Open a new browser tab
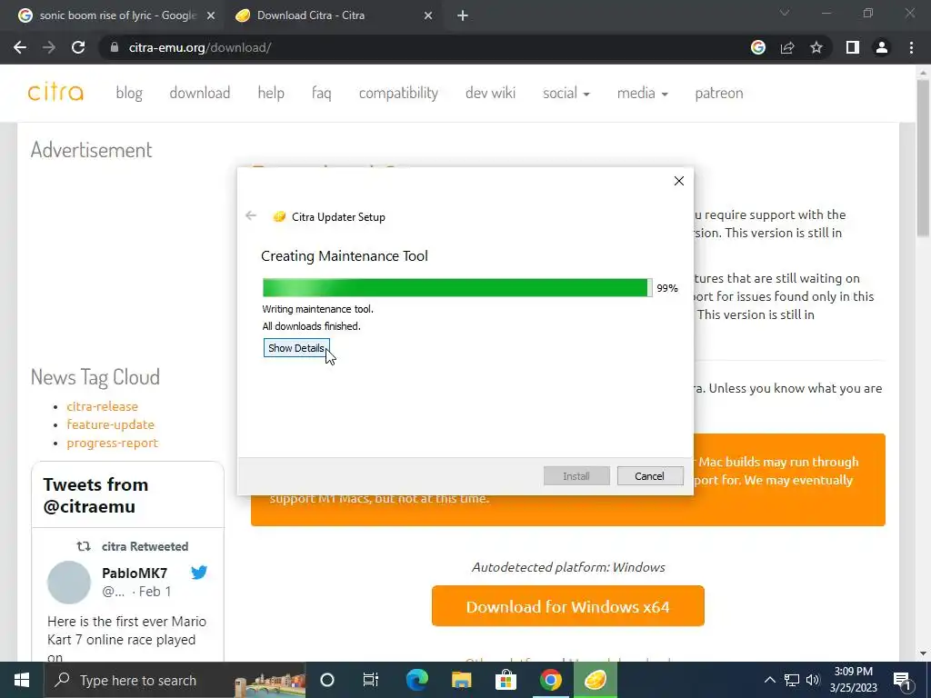Image resolution: width=931 pixels, height=698 pixels. [463, 15]
